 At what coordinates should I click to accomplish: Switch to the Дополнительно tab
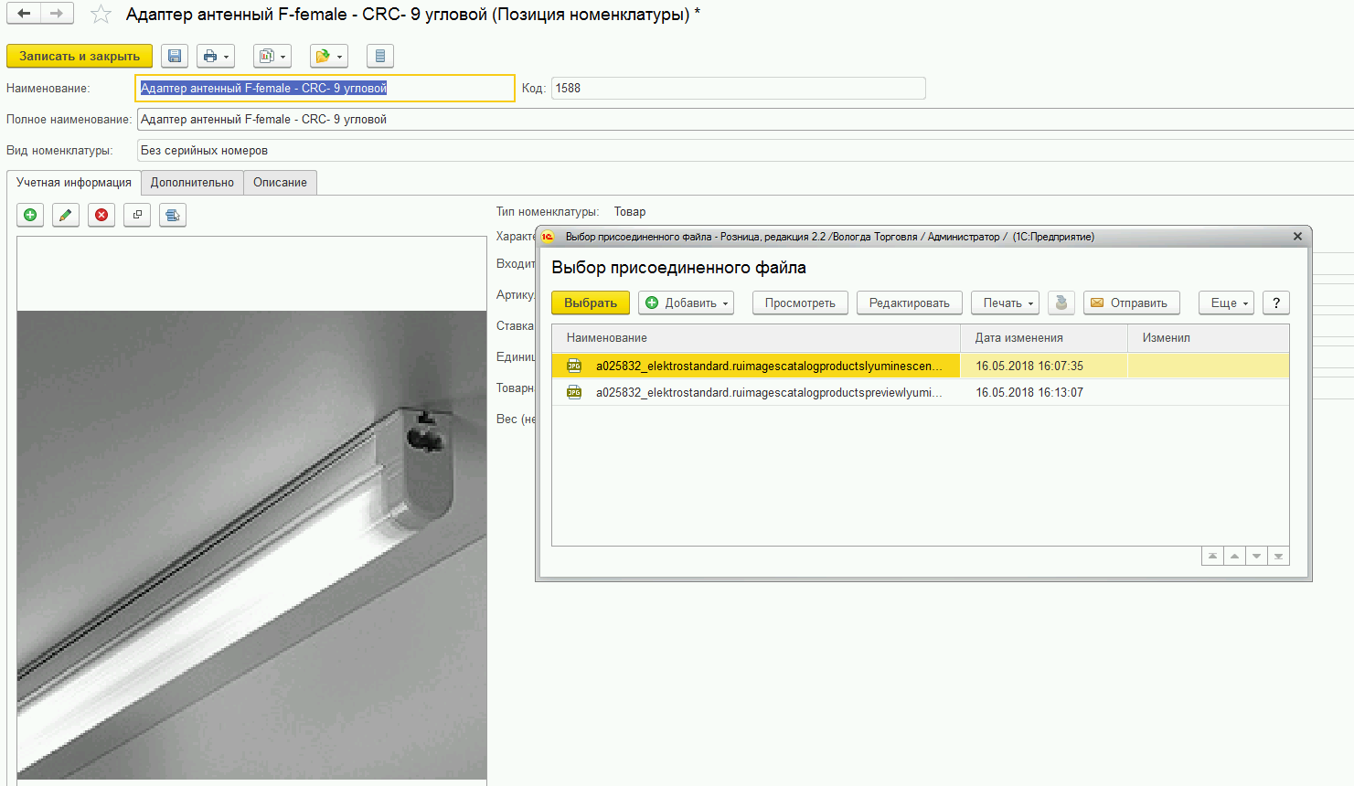coord(192,183)
